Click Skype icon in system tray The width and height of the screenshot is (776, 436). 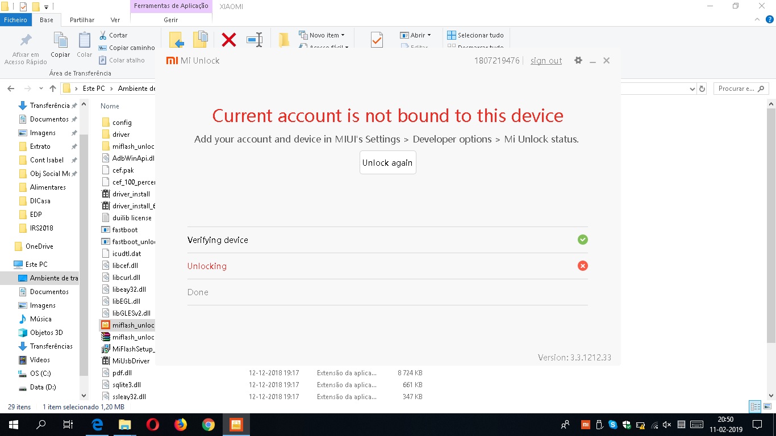[613, 425]
